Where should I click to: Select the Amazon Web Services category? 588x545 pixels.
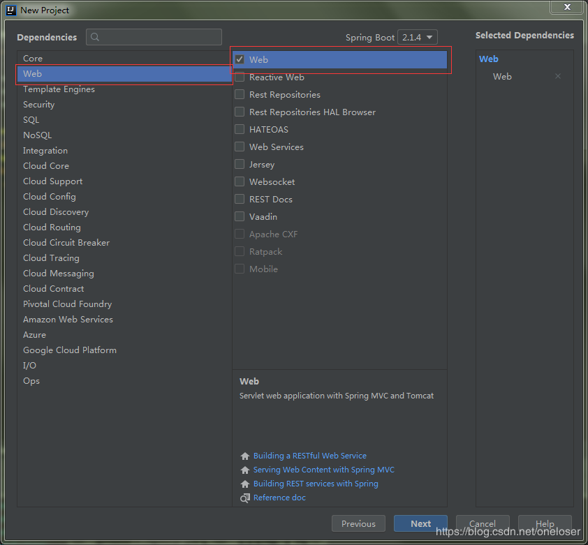tap(124, 320)
